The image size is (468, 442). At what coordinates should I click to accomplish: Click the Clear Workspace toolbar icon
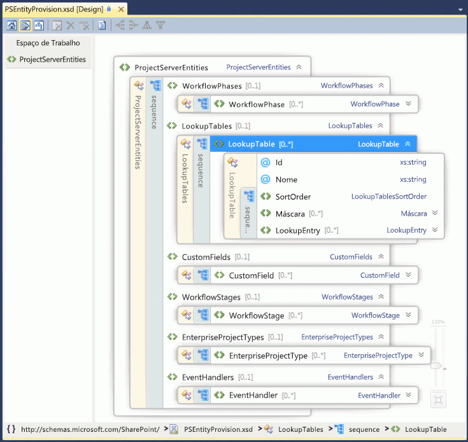(x=57, y=26)
